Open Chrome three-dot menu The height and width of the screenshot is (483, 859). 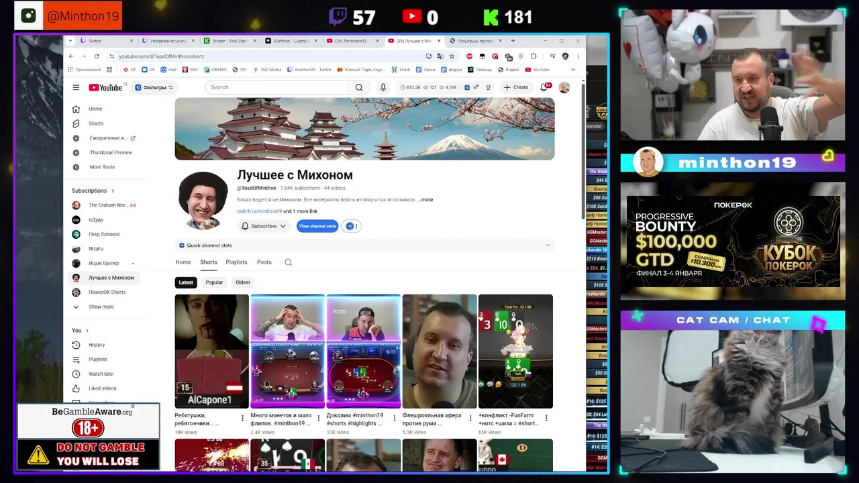578,56
